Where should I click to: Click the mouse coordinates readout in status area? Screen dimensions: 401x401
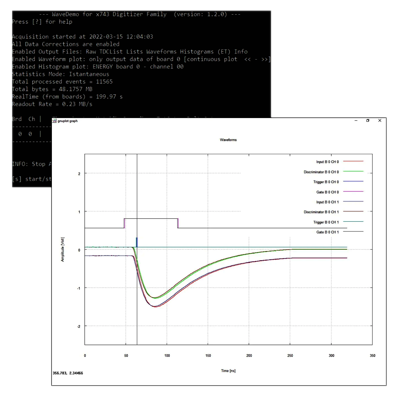point(68,373)
